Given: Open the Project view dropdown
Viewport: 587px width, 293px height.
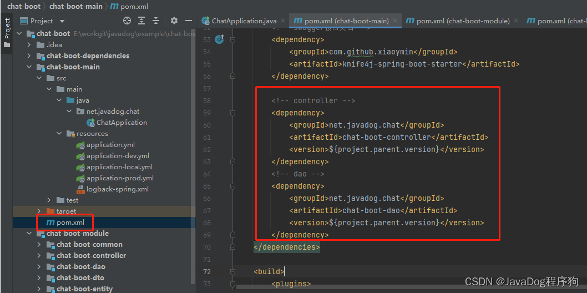Looking at the screenshot, I should point(62,21).
